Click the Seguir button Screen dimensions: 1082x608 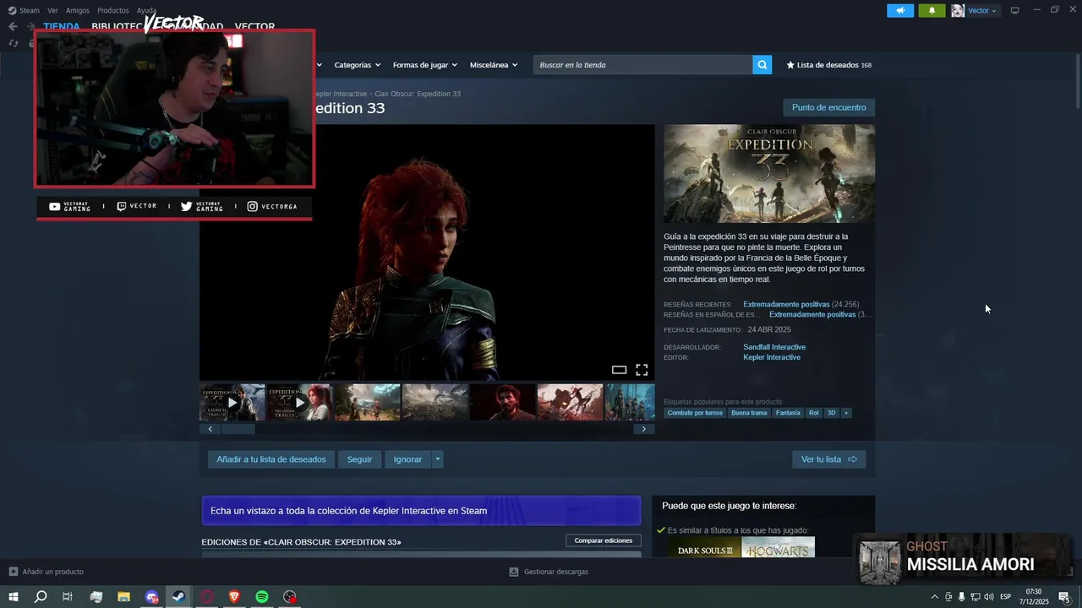point(359,459)
